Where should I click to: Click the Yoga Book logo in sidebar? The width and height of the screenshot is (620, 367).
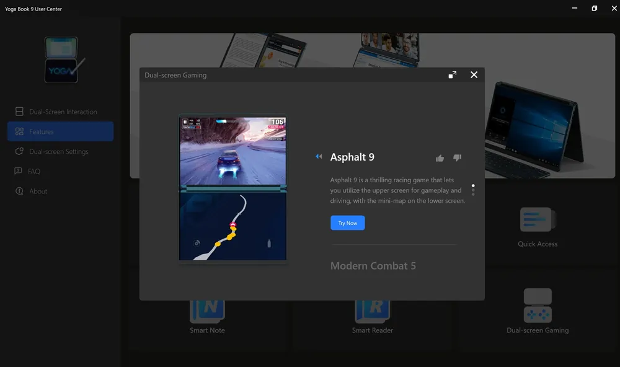(x=64, y=60)
